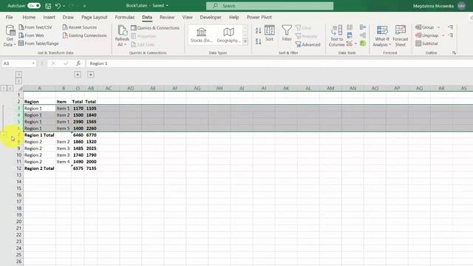Open the Queries & Connections pane

pos(155,28)
